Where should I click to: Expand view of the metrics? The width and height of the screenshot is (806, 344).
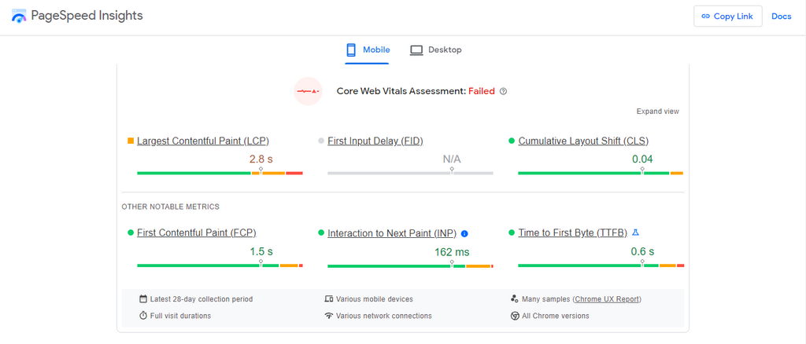[657, 112]
